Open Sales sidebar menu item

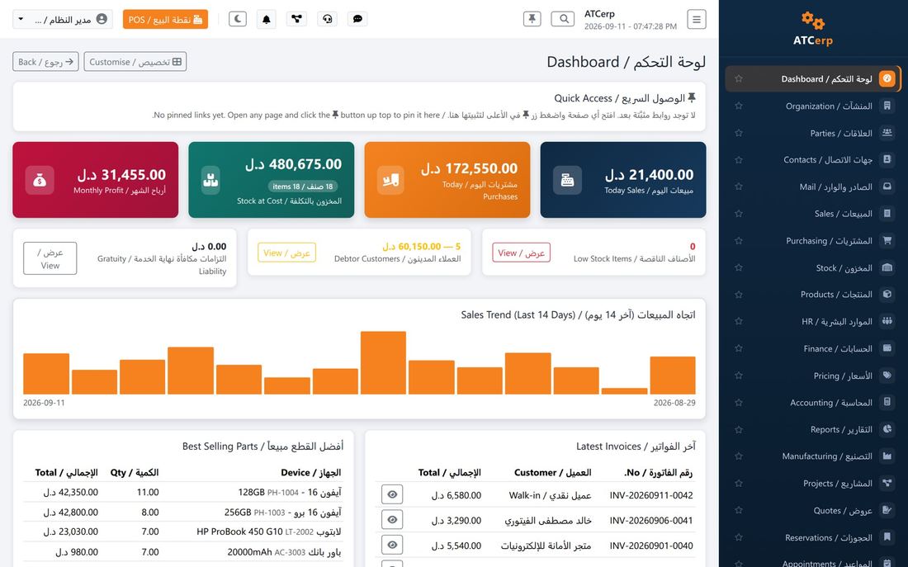pyautogui.click(x=812, y=214)
